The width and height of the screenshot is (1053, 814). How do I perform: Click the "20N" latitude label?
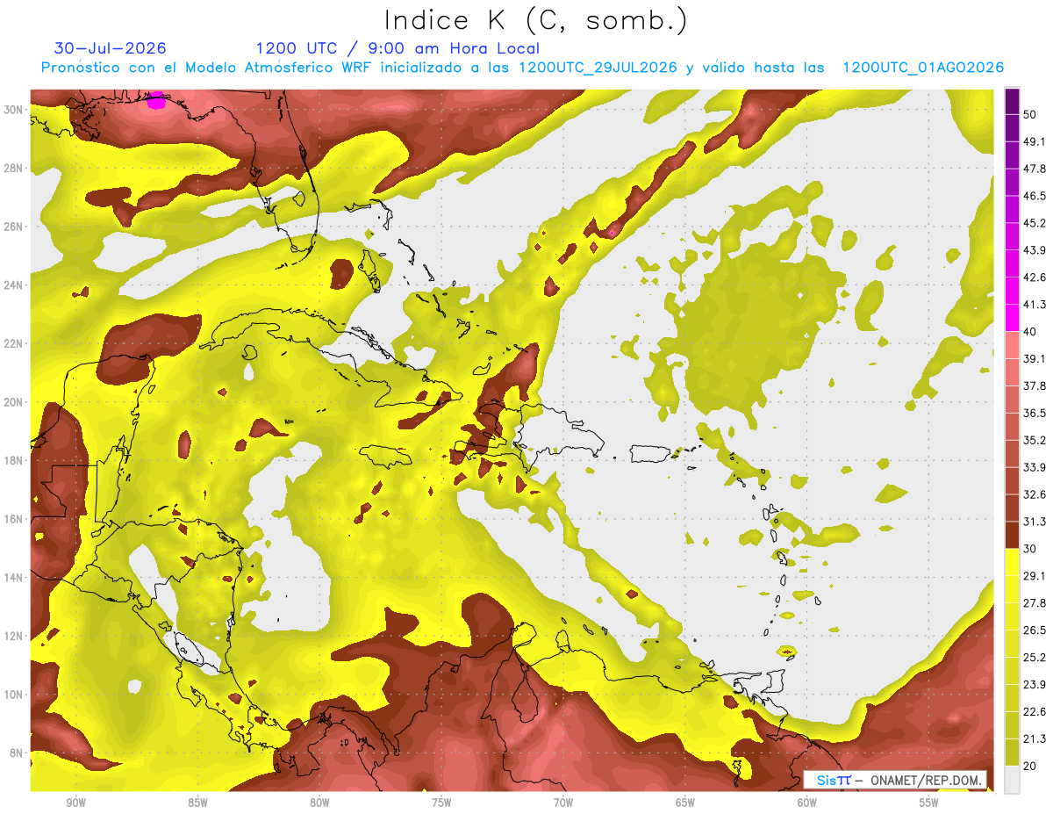coord(14,402)
